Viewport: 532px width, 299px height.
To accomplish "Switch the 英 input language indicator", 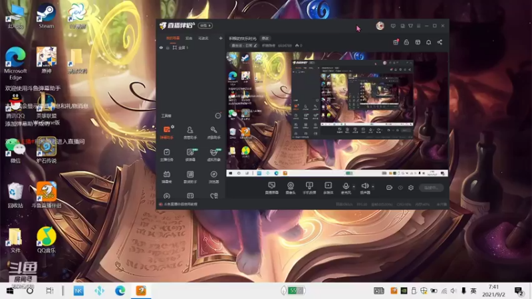I will (x=473, y=291).
